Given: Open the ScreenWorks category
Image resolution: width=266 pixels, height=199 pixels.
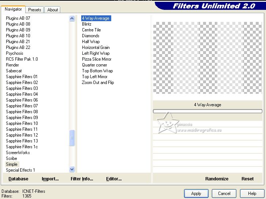Looking at the screenshot, I should (18, 153).
